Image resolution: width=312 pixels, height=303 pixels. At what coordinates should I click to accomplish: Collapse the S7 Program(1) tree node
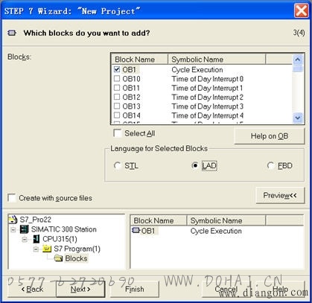click(36, 249)
